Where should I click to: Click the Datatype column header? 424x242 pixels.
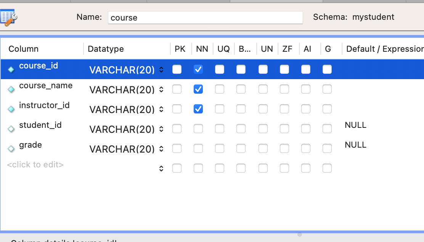point(106,49)
